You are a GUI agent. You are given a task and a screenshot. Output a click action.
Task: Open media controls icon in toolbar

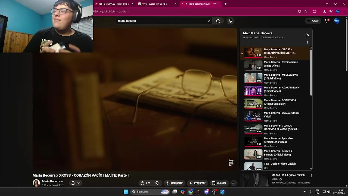coord(331,11)
